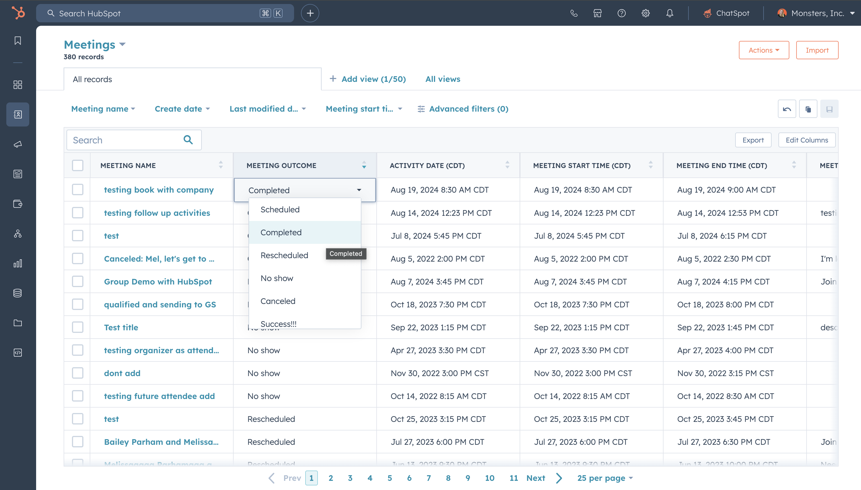This screenshot has height=490, width=861.
Task: Open the 25 per page dropdown
Action: [605, 478]
